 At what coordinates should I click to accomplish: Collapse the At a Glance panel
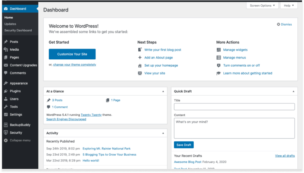pos(163,91)
